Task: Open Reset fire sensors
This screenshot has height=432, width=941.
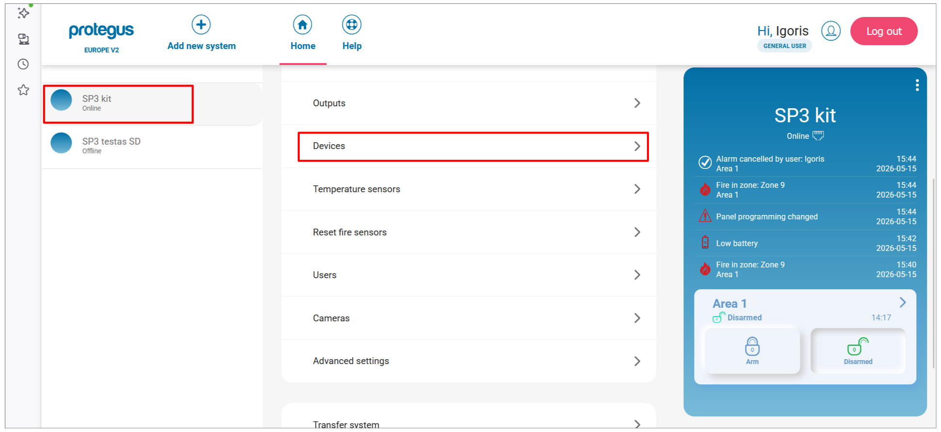Action: coord(469,232)
